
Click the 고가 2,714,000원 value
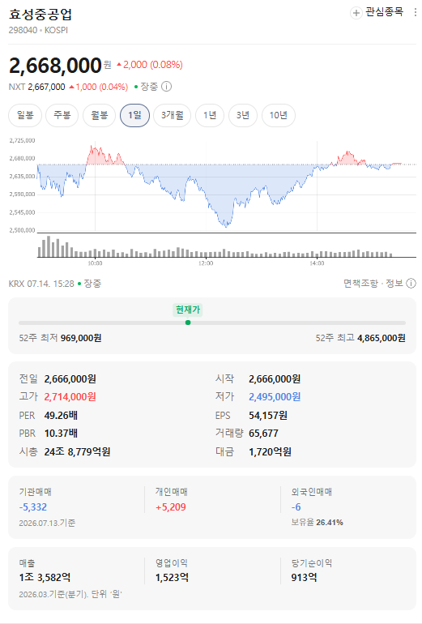click(70, 397)
